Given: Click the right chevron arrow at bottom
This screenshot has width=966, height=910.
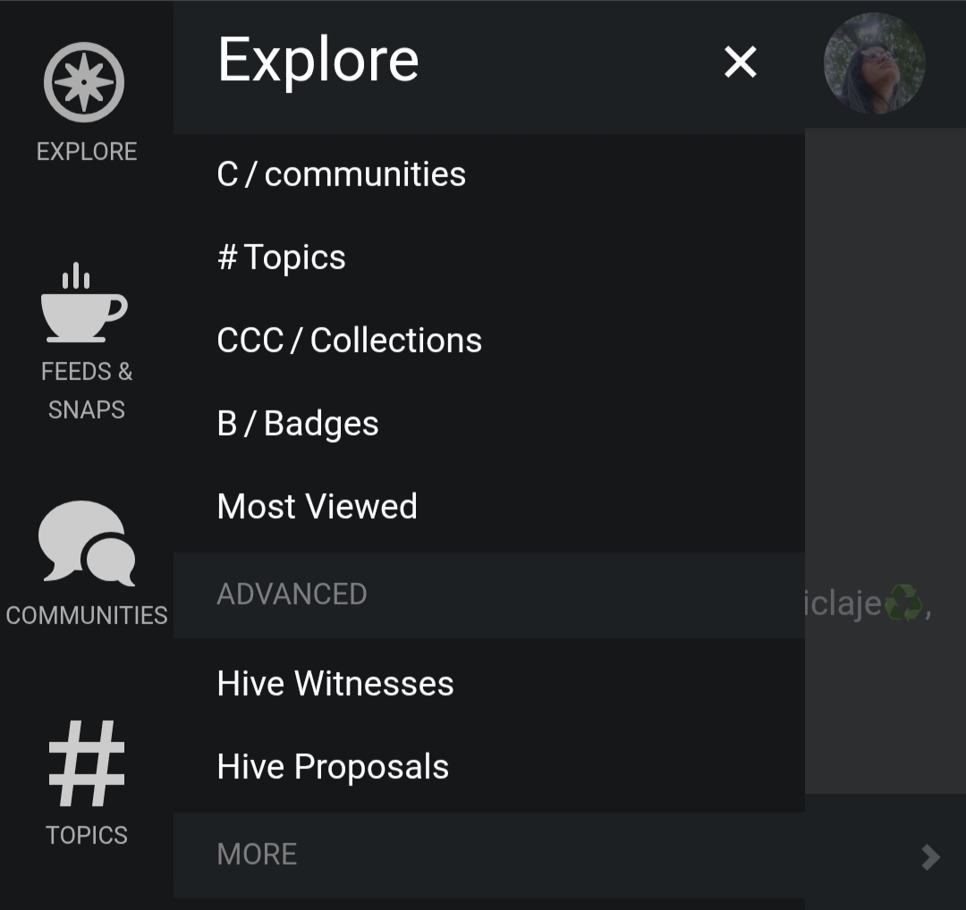Looking at the screenshot, I should 930,857.
